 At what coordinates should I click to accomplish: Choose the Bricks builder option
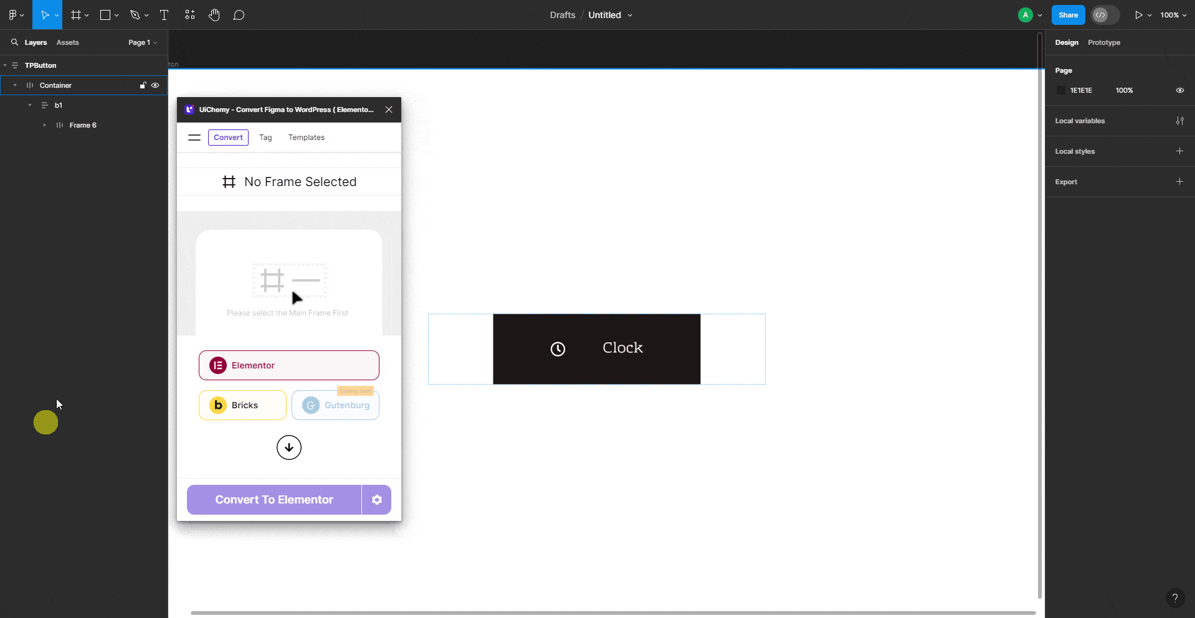tap(242, 405)
